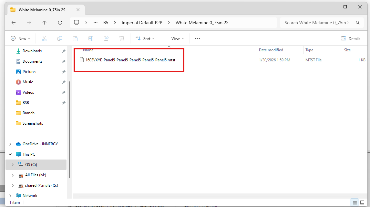Click the Search White Melamine input field
370x207 pixels.
(316, 23)
